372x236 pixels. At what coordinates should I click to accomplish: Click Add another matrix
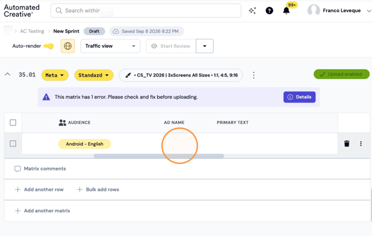43,211
